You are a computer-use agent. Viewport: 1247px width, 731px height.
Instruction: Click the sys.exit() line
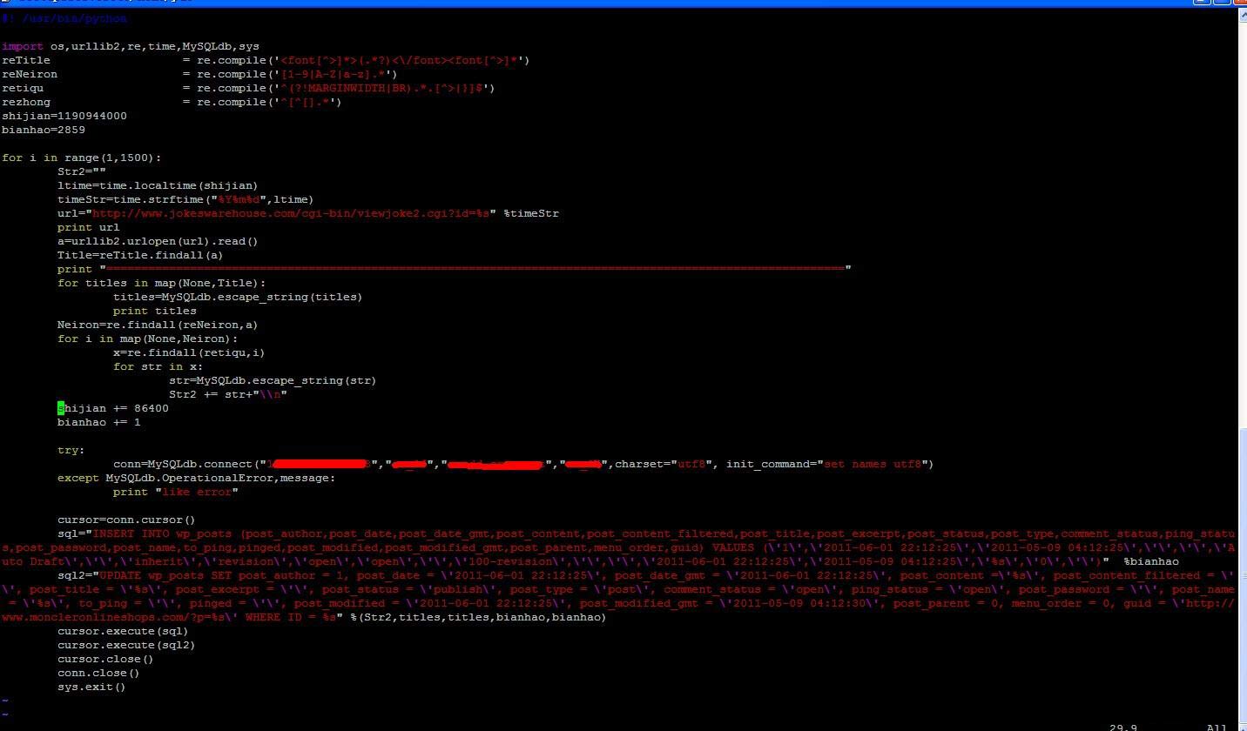click(91, 686)
